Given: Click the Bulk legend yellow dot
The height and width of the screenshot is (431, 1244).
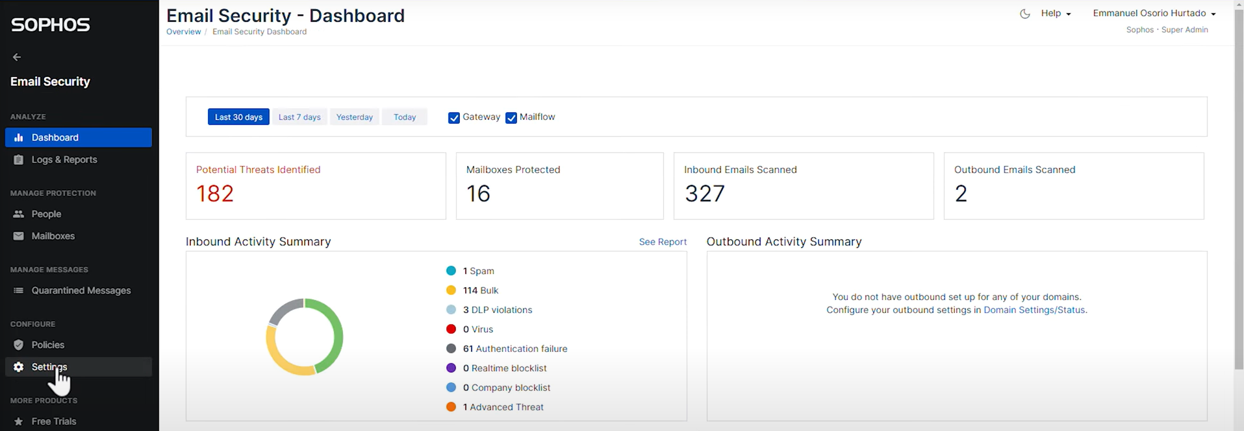Looking at the screenshot, I should 451,290.
